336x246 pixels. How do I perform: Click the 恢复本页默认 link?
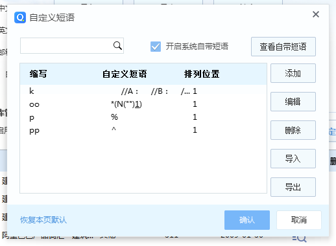[x=43, y=220]
